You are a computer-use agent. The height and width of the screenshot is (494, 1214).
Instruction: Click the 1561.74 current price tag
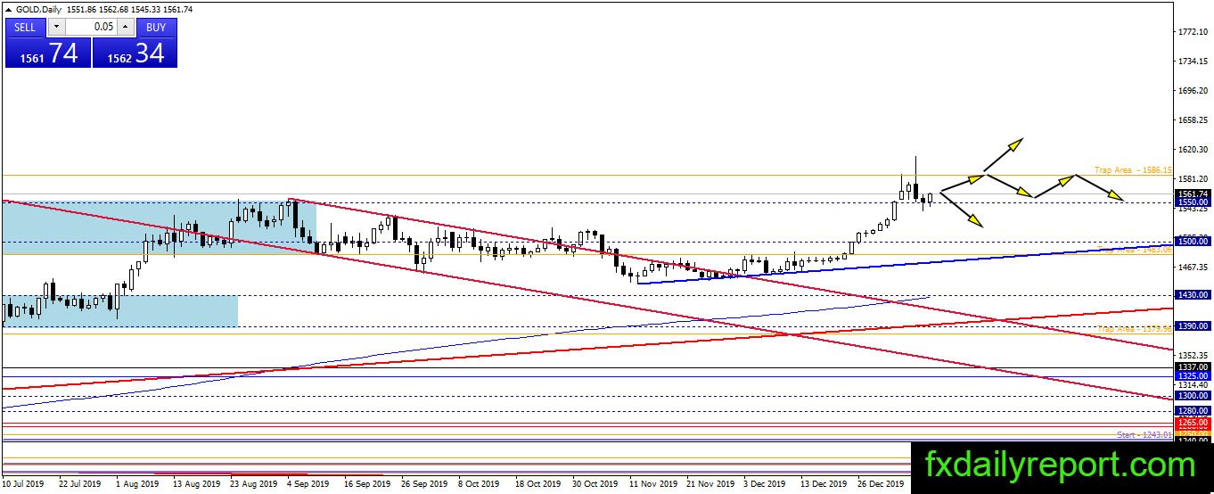[x=1192, y=193]
